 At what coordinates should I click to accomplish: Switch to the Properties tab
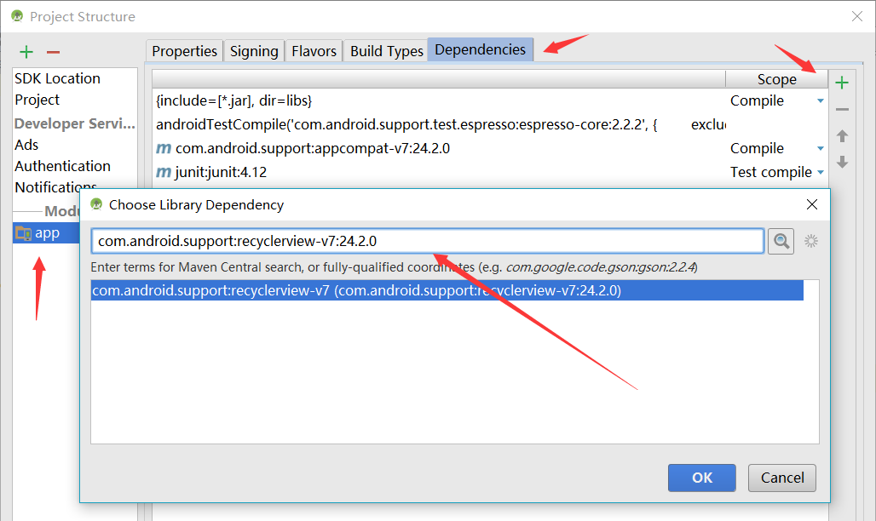[x=184, y=51]
